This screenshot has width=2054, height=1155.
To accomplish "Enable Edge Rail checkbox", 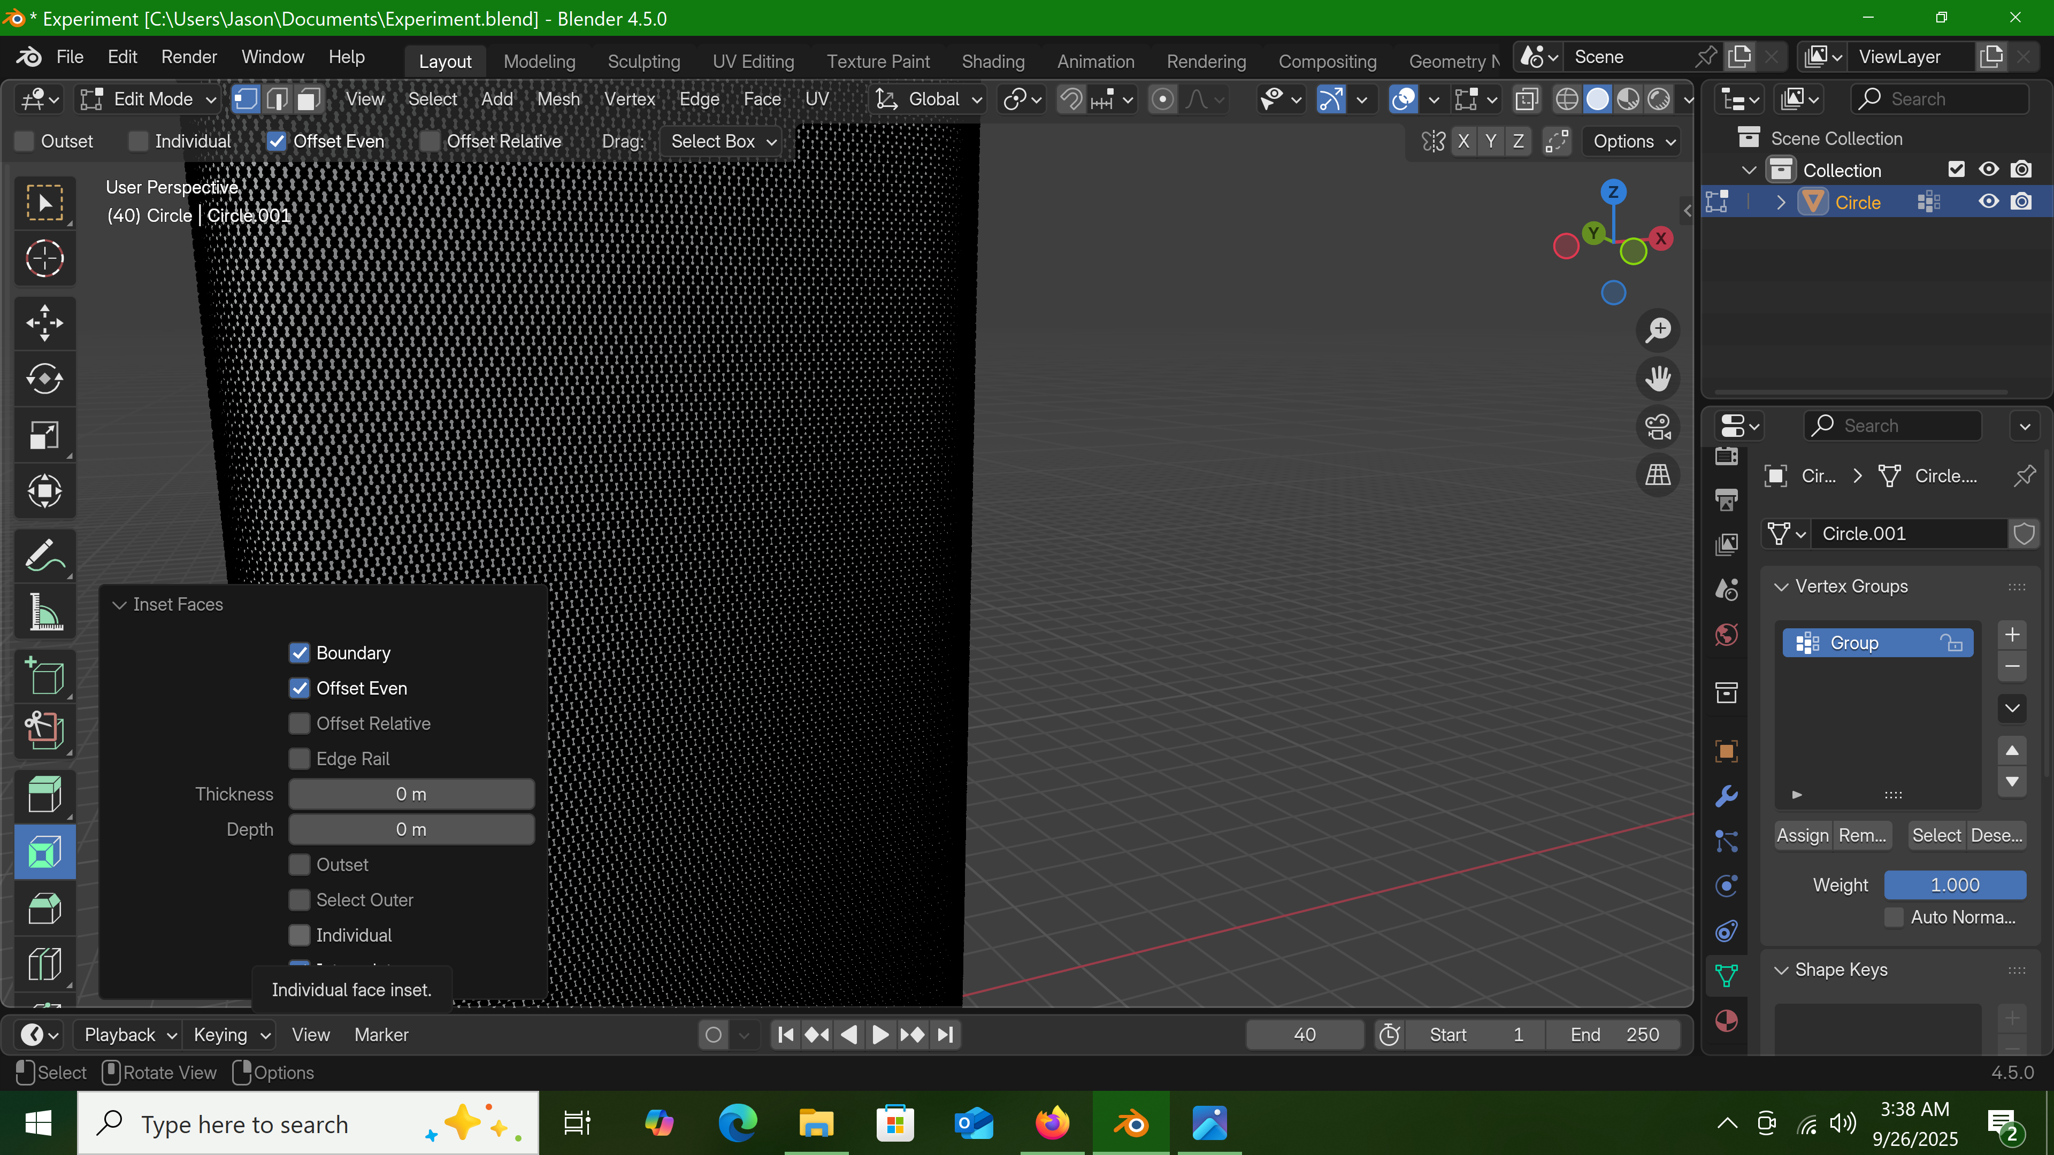I will (x=300, y=759).
